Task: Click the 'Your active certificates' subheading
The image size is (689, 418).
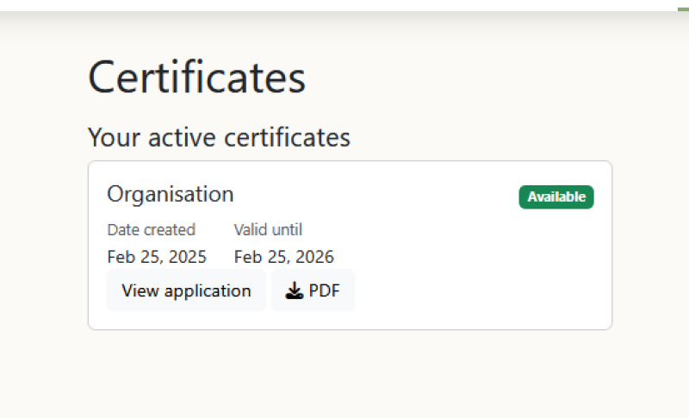Action: (219, 137)
